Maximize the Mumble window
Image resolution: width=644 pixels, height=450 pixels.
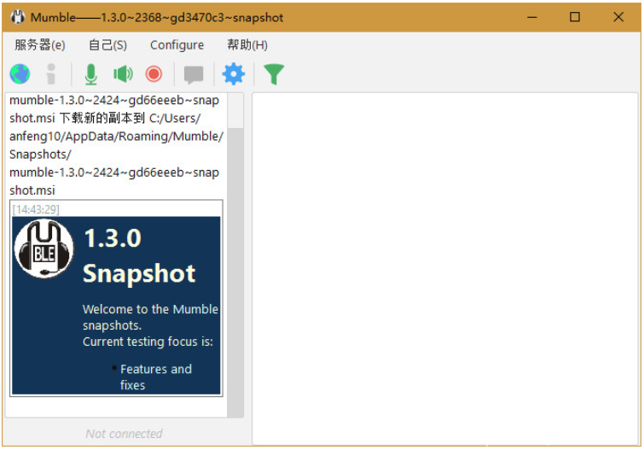pos(575,17)
